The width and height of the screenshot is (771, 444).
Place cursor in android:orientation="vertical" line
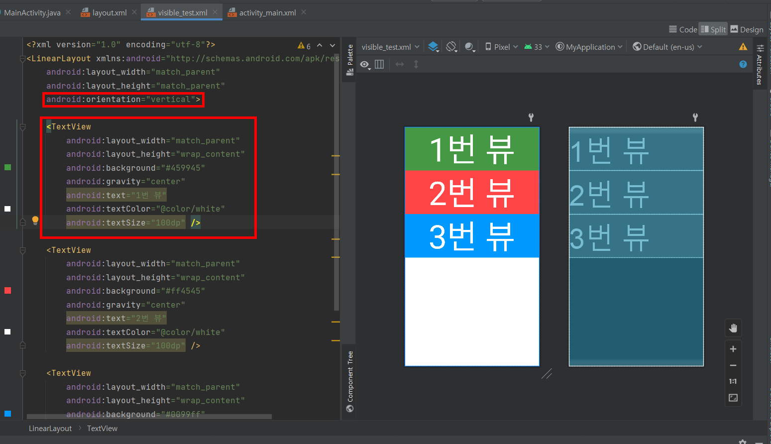(x=123, y=100)
